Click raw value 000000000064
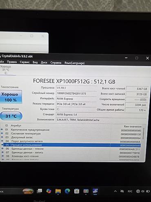The height and width of the screenshot is (202, 151). pyautogui.click(x=131, y=138)
